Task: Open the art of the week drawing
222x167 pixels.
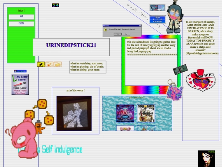Action: click(x=74, y=113)
